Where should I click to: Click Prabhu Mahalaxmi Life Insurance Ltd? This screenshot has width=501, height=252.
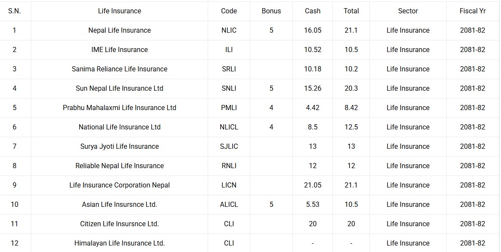[x=120, y=108]
